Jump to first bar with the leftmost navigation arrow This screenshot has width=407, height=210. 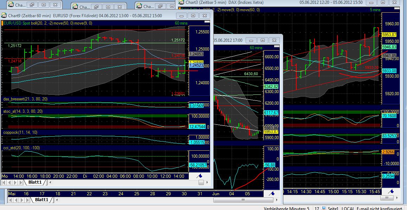click(3, 182)
